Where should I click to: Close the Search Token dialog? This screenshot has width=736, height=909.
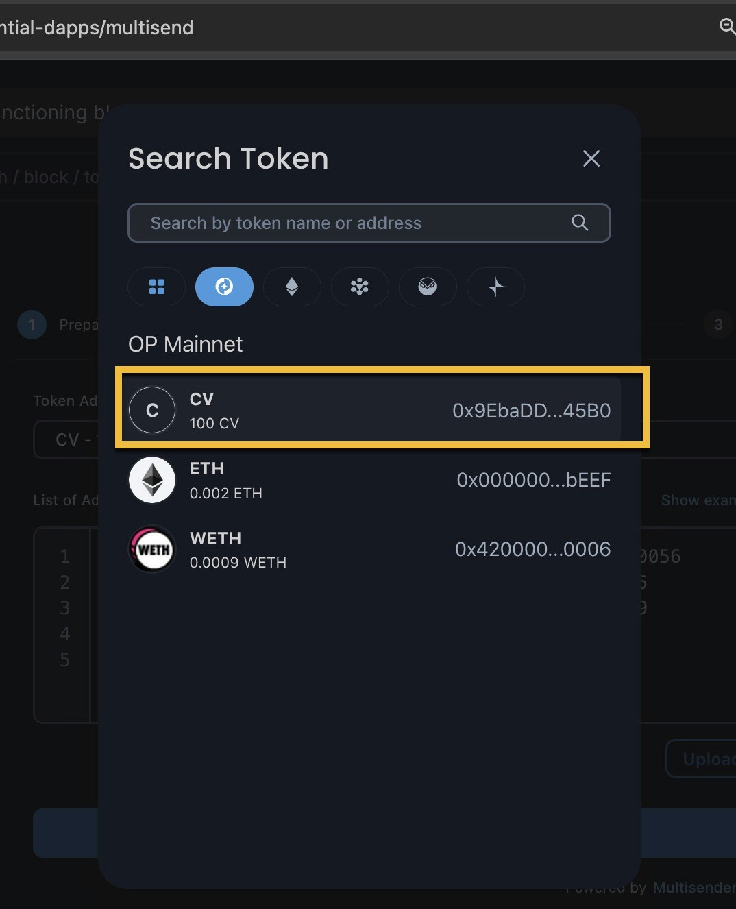tap(591, 158)
